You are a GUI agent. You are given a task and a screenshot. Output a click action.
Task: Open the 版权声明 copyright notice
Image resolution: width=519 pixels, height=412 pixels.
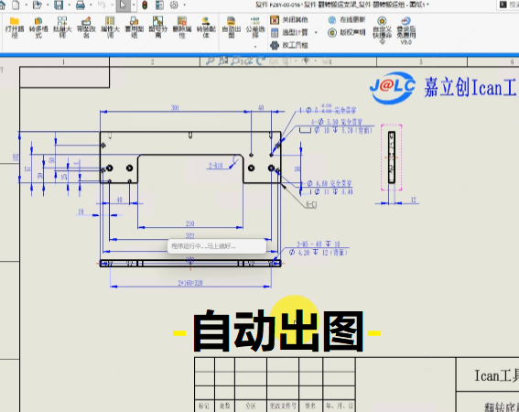point(347,32)
